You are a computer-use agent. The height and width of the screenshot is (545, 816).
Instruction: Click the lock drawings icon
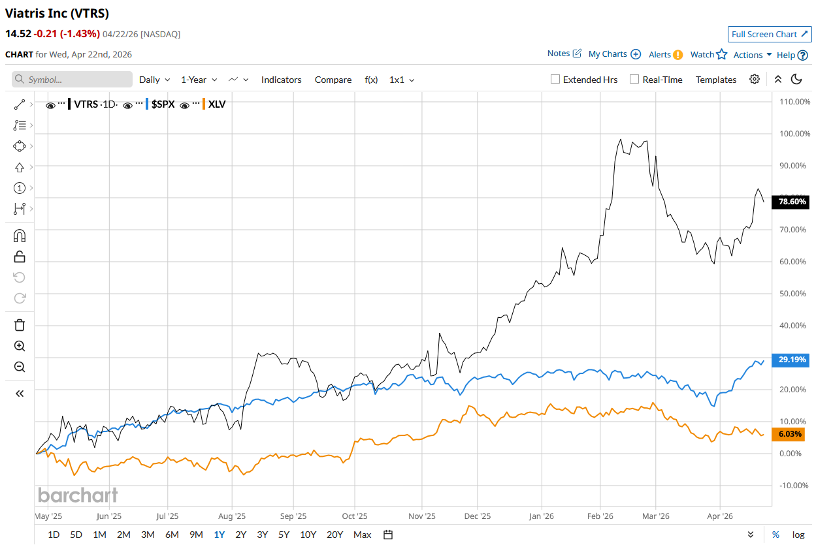(20, 257)
